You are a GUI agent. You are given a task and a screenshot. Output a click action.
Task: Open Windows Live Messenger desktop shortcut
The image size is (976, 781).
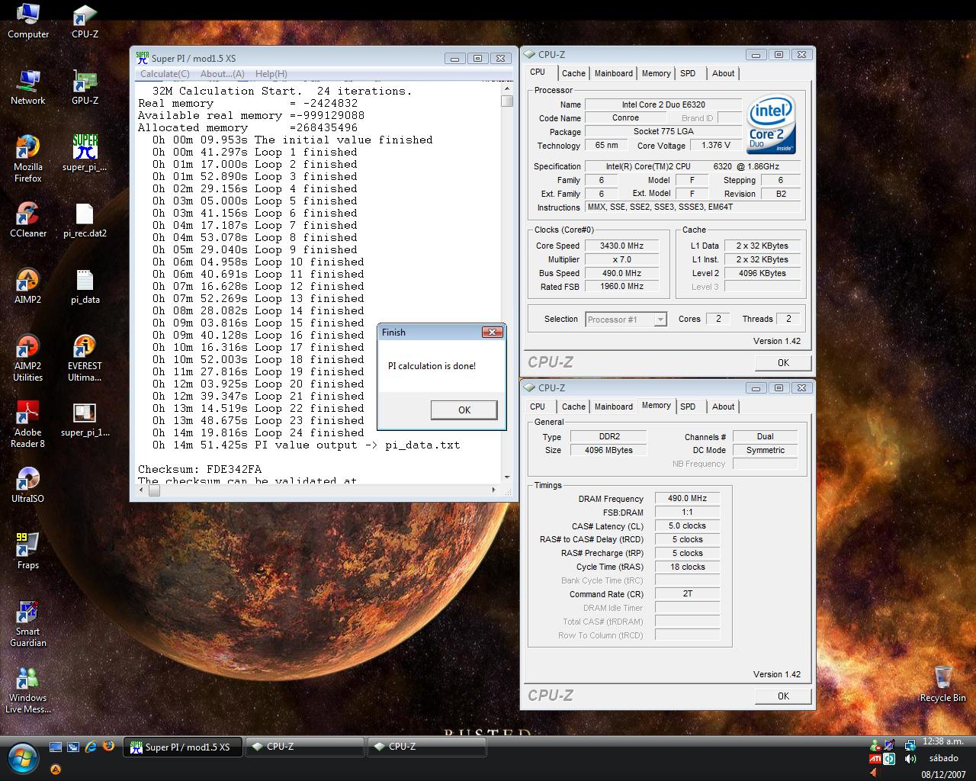tap(28, 689)
